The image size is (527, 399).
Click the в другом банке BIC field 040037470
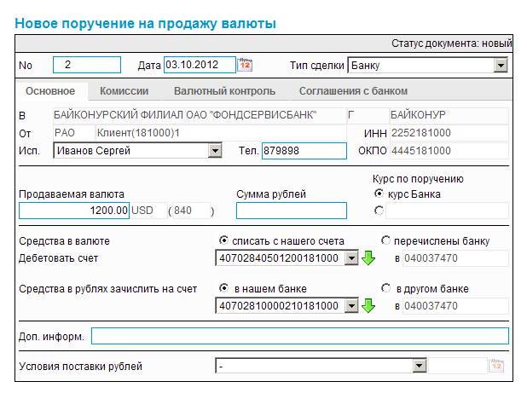tap(455, 306)
